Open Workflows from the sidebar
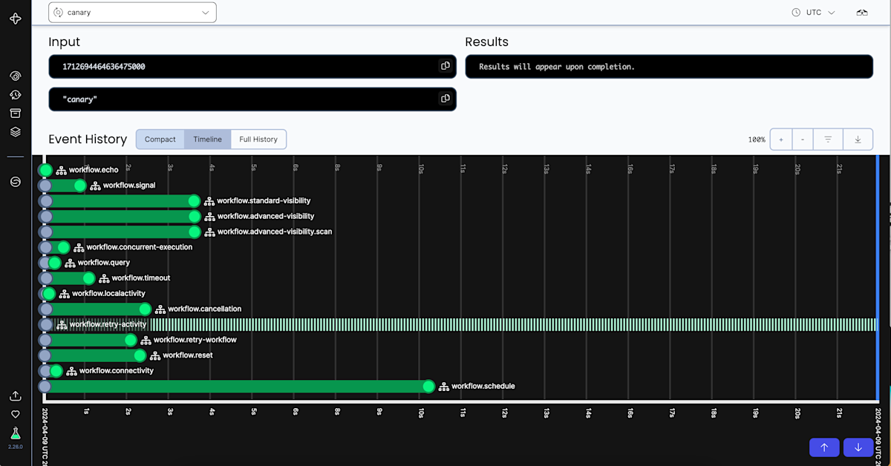This screenshot has height=466, width=891. click(15, 76)
